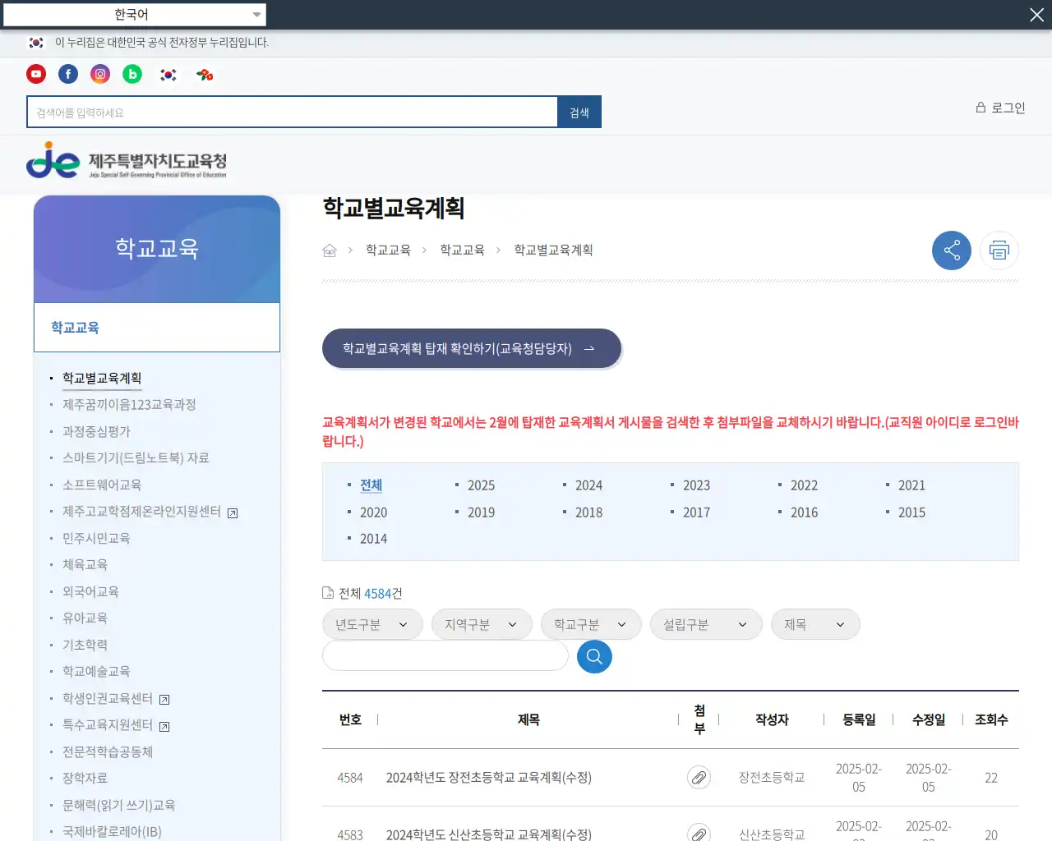Open sidebar item 소프트웨어교육

click(102, 485)
